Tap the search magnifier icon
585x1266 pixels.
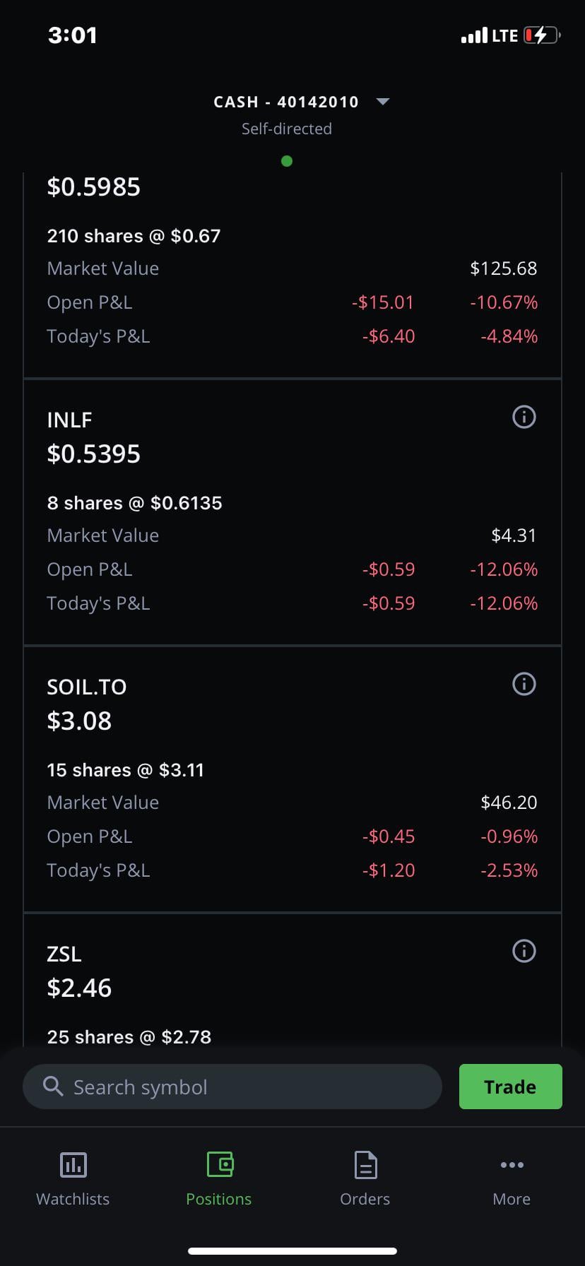pyautogui.click(x=54, y=1086)
